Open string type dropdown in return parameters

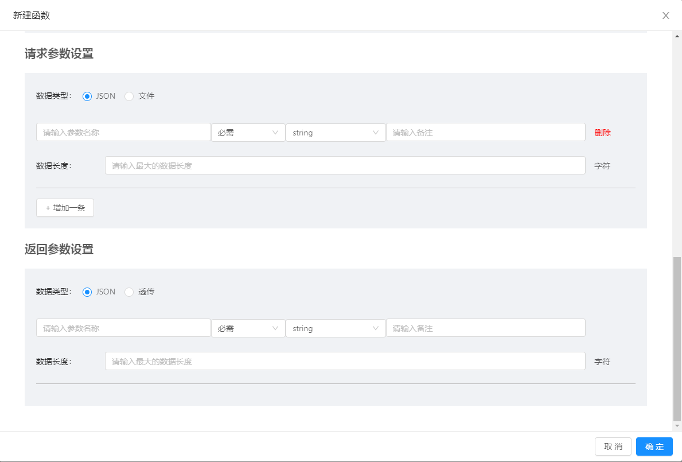pos(336,328)
